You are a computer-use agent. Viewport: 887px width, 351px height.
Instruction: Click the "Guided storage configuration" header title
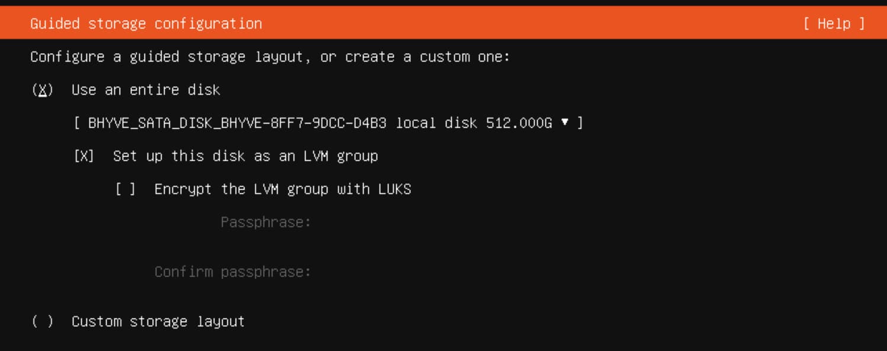click(x=146, y=24)
